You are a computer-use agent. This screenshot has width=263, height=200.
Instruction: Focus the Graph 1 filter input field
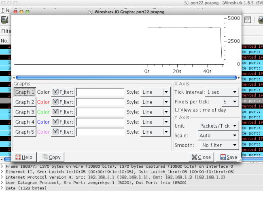[100, 92]
